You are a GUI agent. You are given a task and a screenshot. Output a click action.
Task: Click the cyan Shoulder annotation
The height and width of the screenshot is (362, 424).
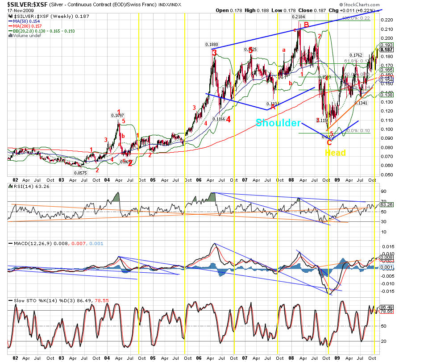click(x=278, y=123)
